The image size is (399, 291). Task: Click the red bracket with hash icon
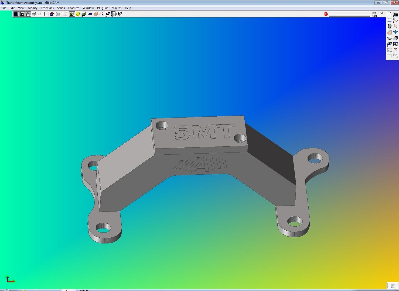click(x=395, y=50)
